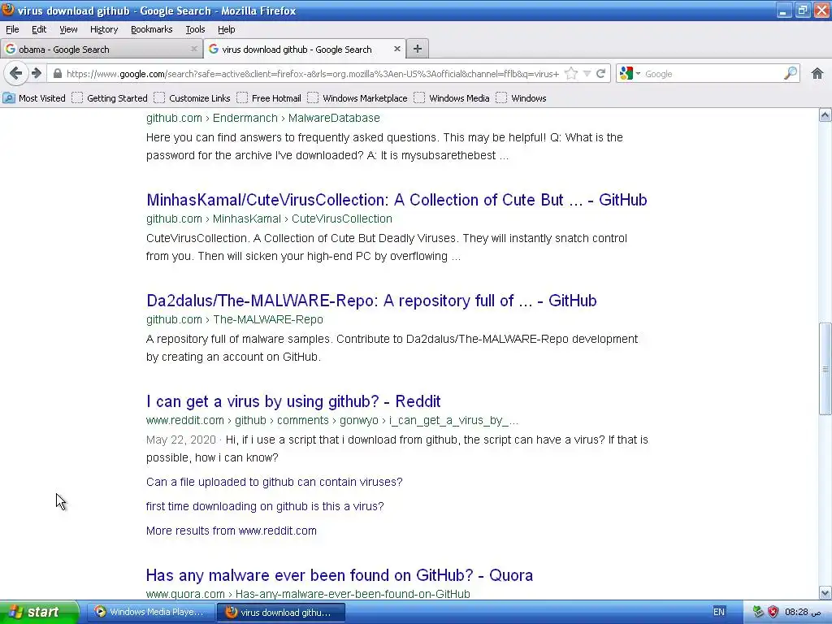Click the Safely Remove Hardware tray icon
This screenshot has height=624, width=832.
[758, 613]
